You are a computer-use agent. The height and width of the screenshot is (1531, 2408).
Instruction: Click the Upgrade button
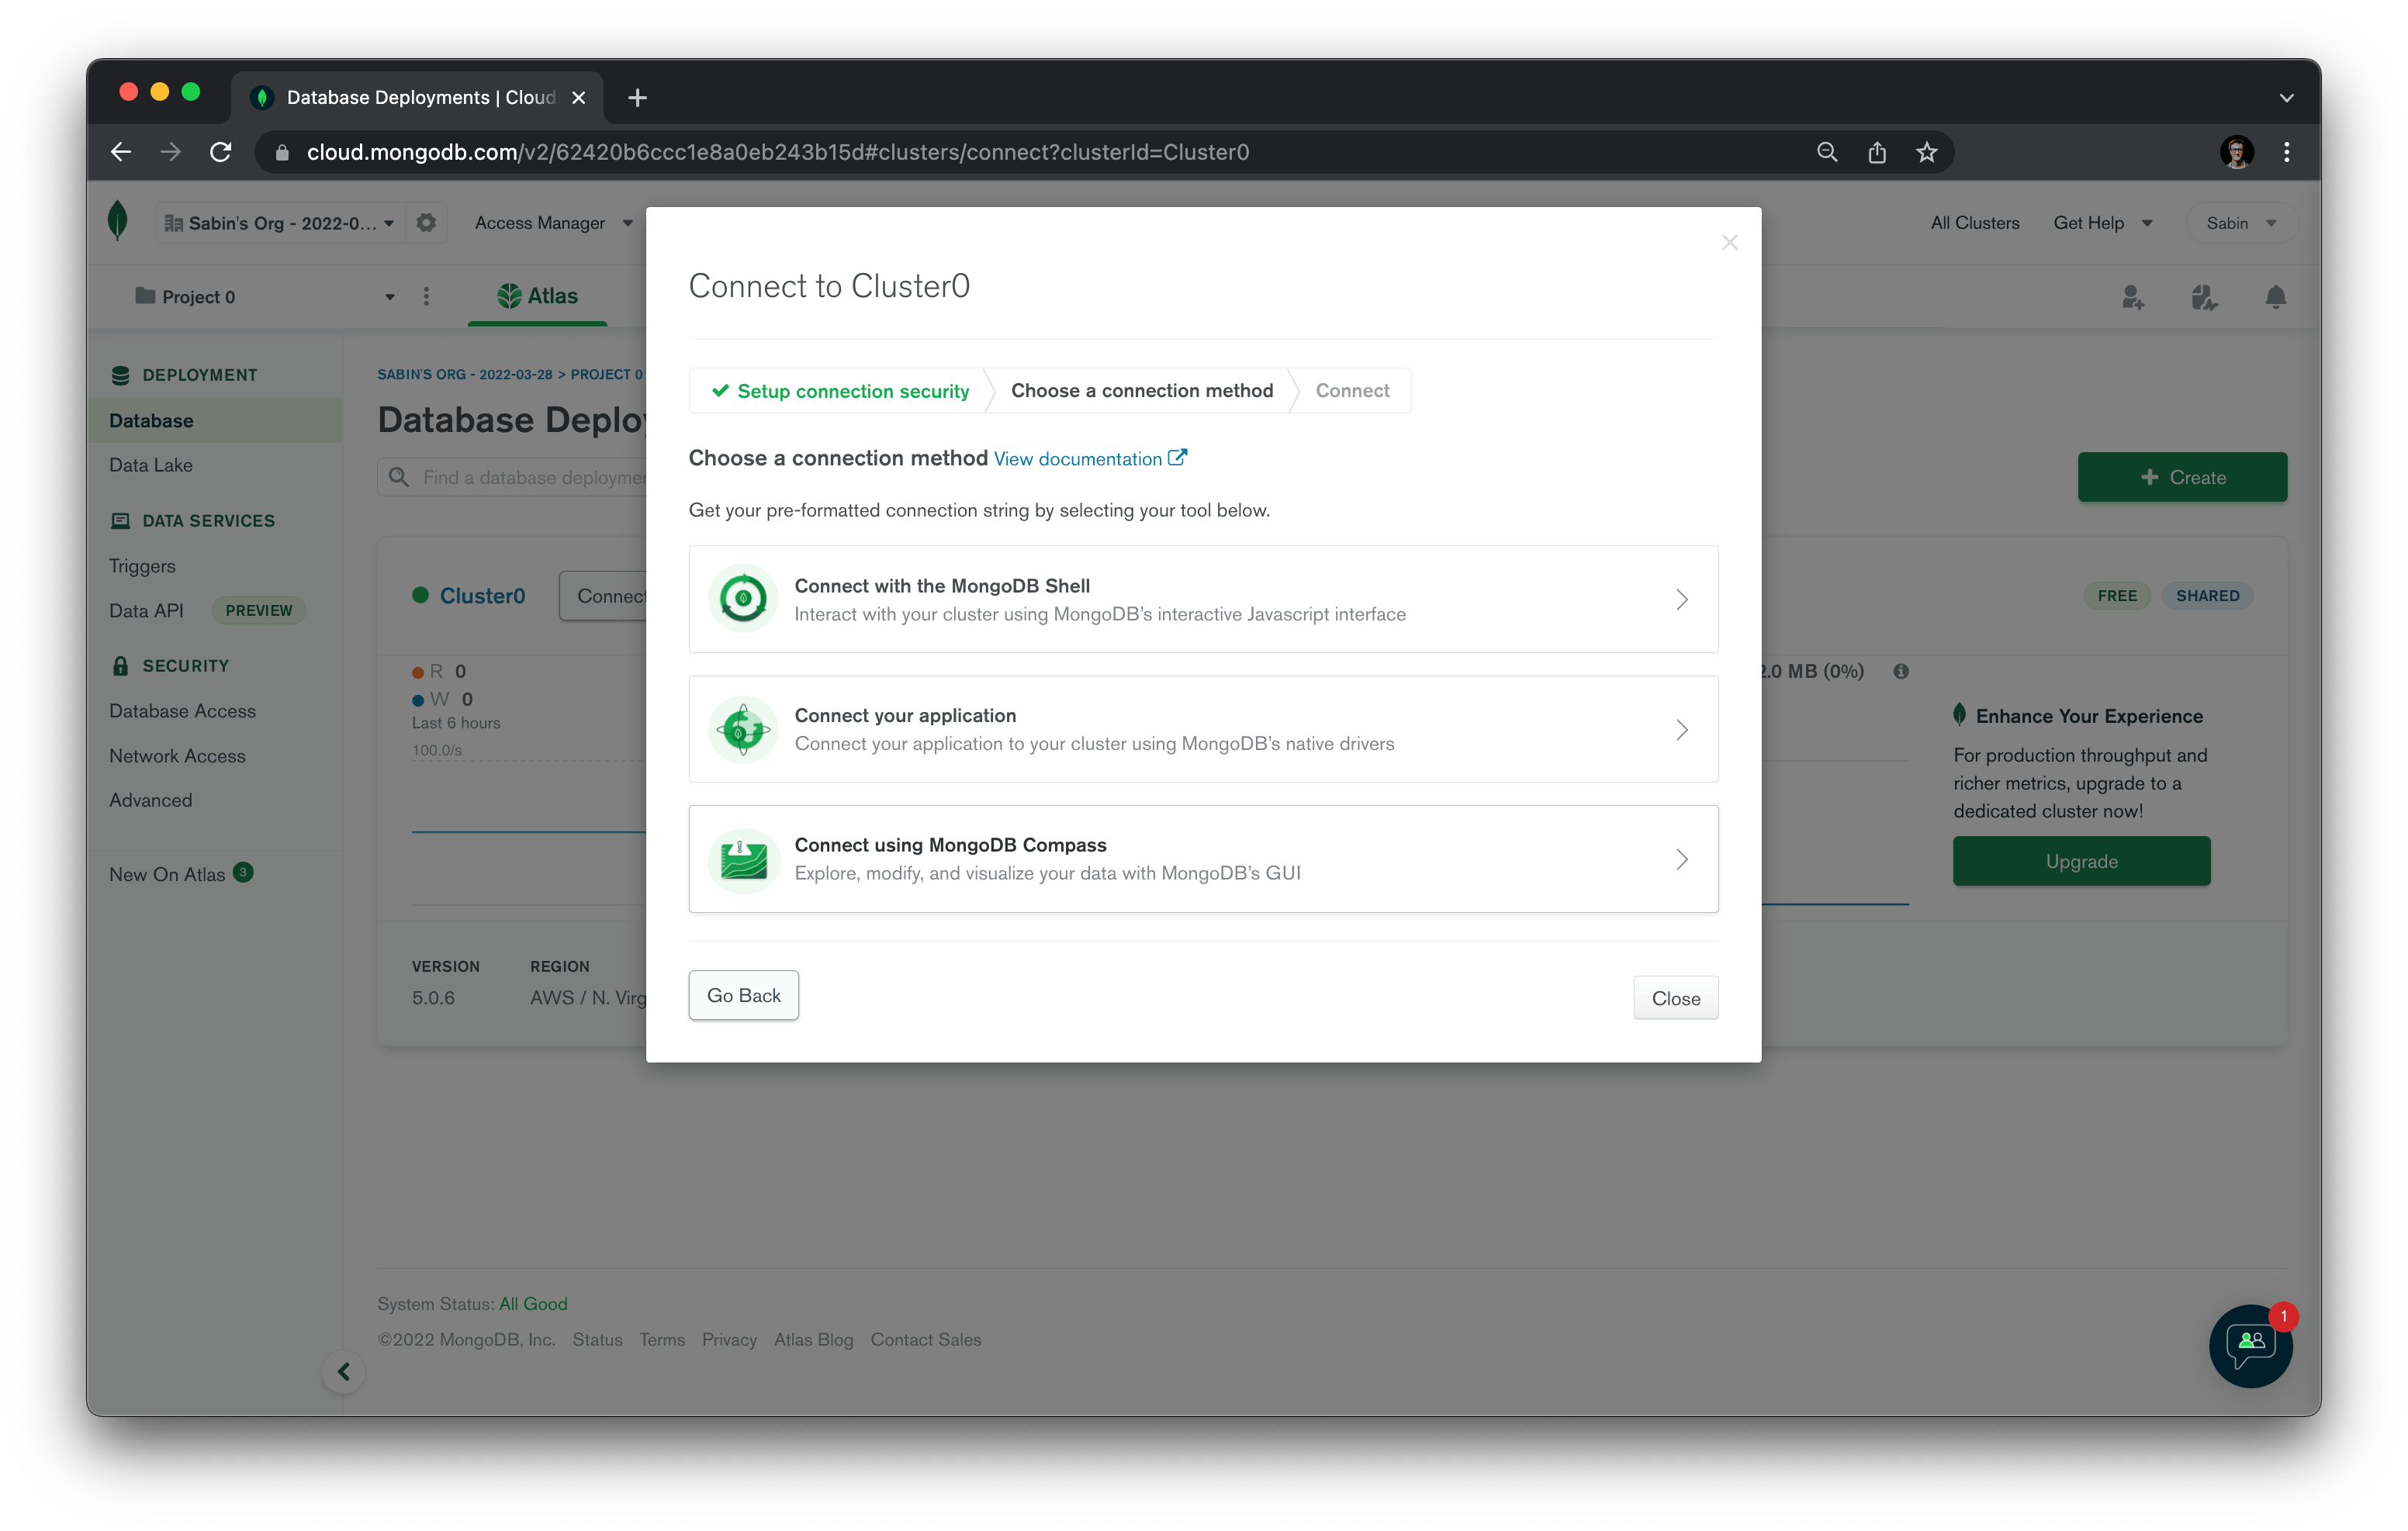click(2081, 861)
